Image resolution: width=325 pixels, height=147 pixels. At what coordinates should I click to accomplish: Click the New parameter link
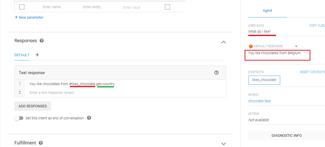tap(29, 17)
